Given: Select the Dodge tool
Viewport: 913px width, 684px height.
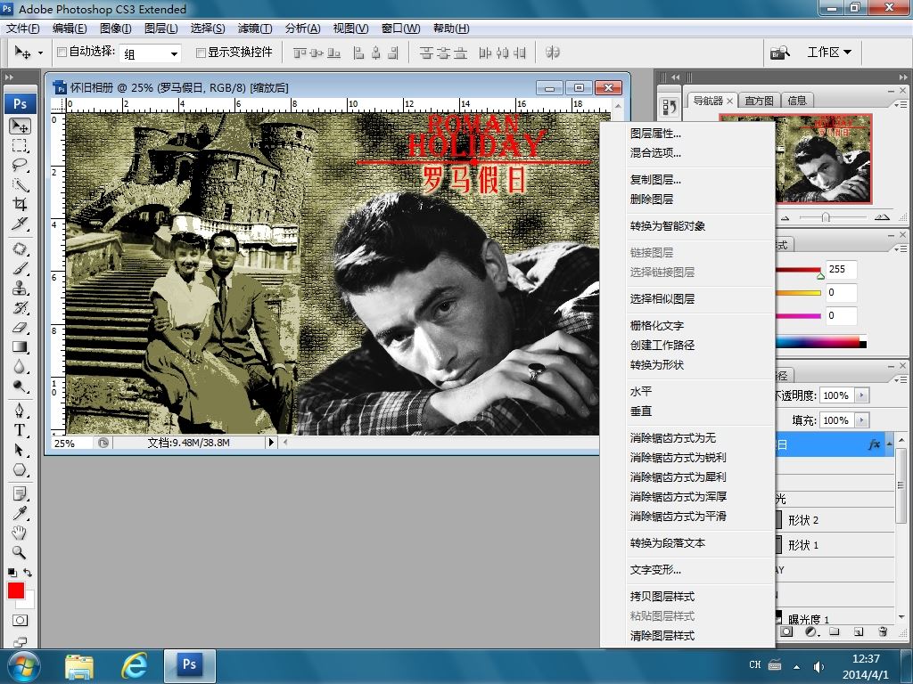Looking at the screenshot, I should point(20,387).
